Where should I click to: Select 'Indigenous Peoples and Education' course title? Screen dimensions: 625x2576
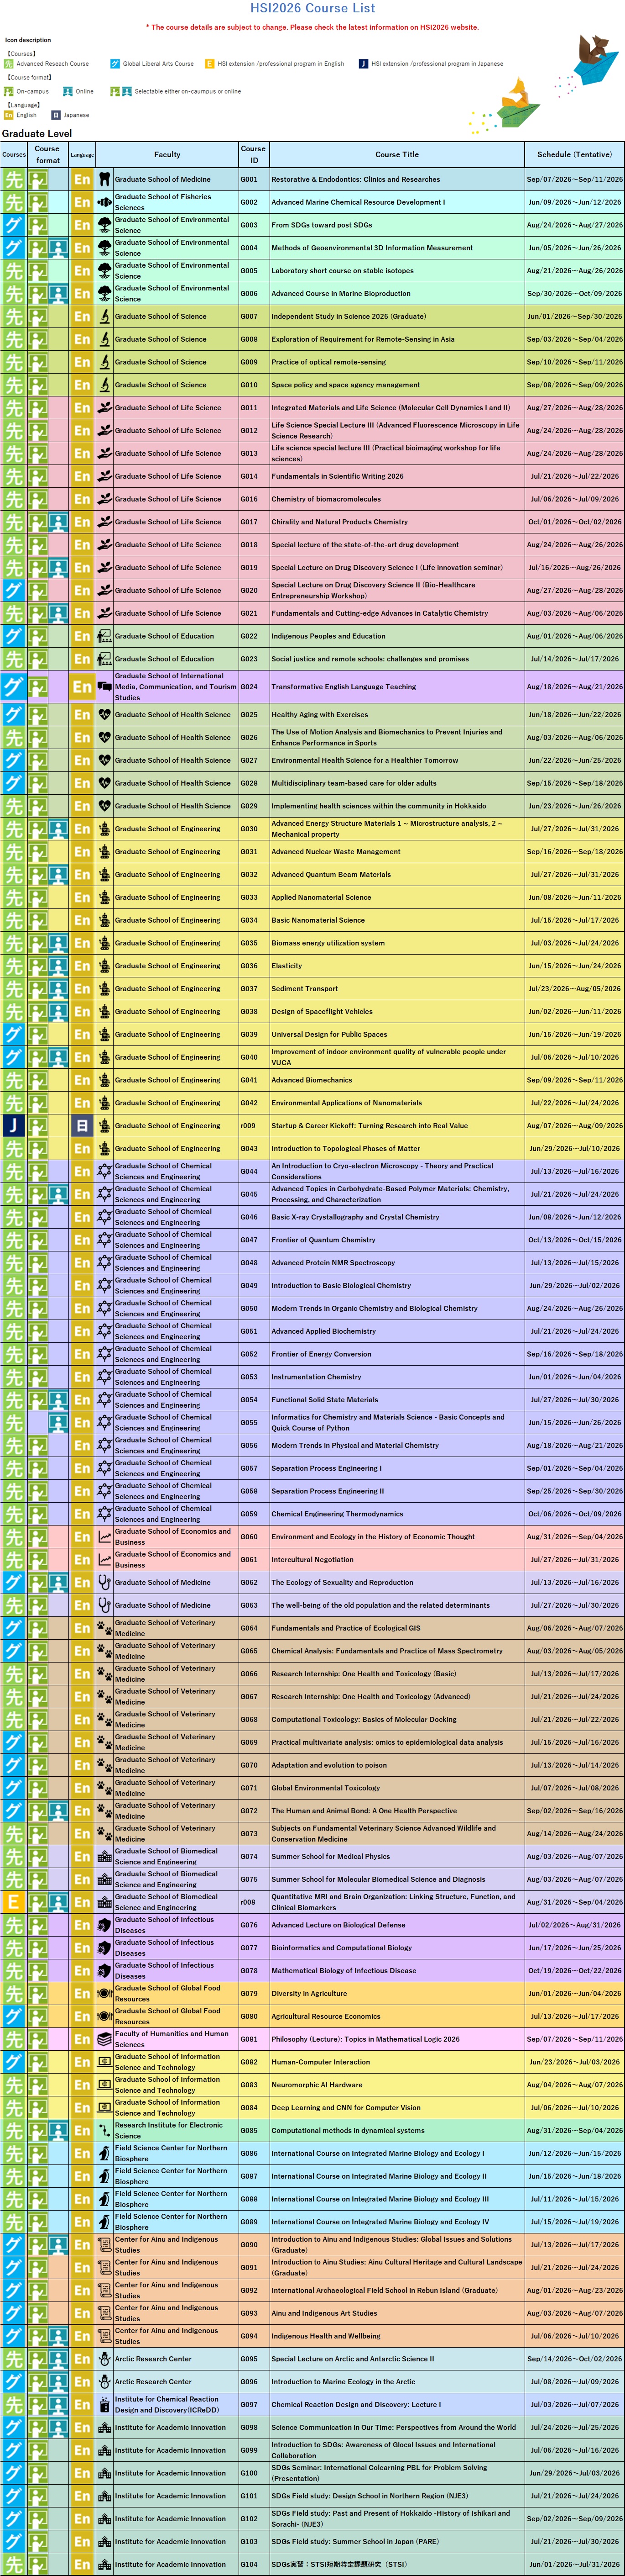[328, 636]
